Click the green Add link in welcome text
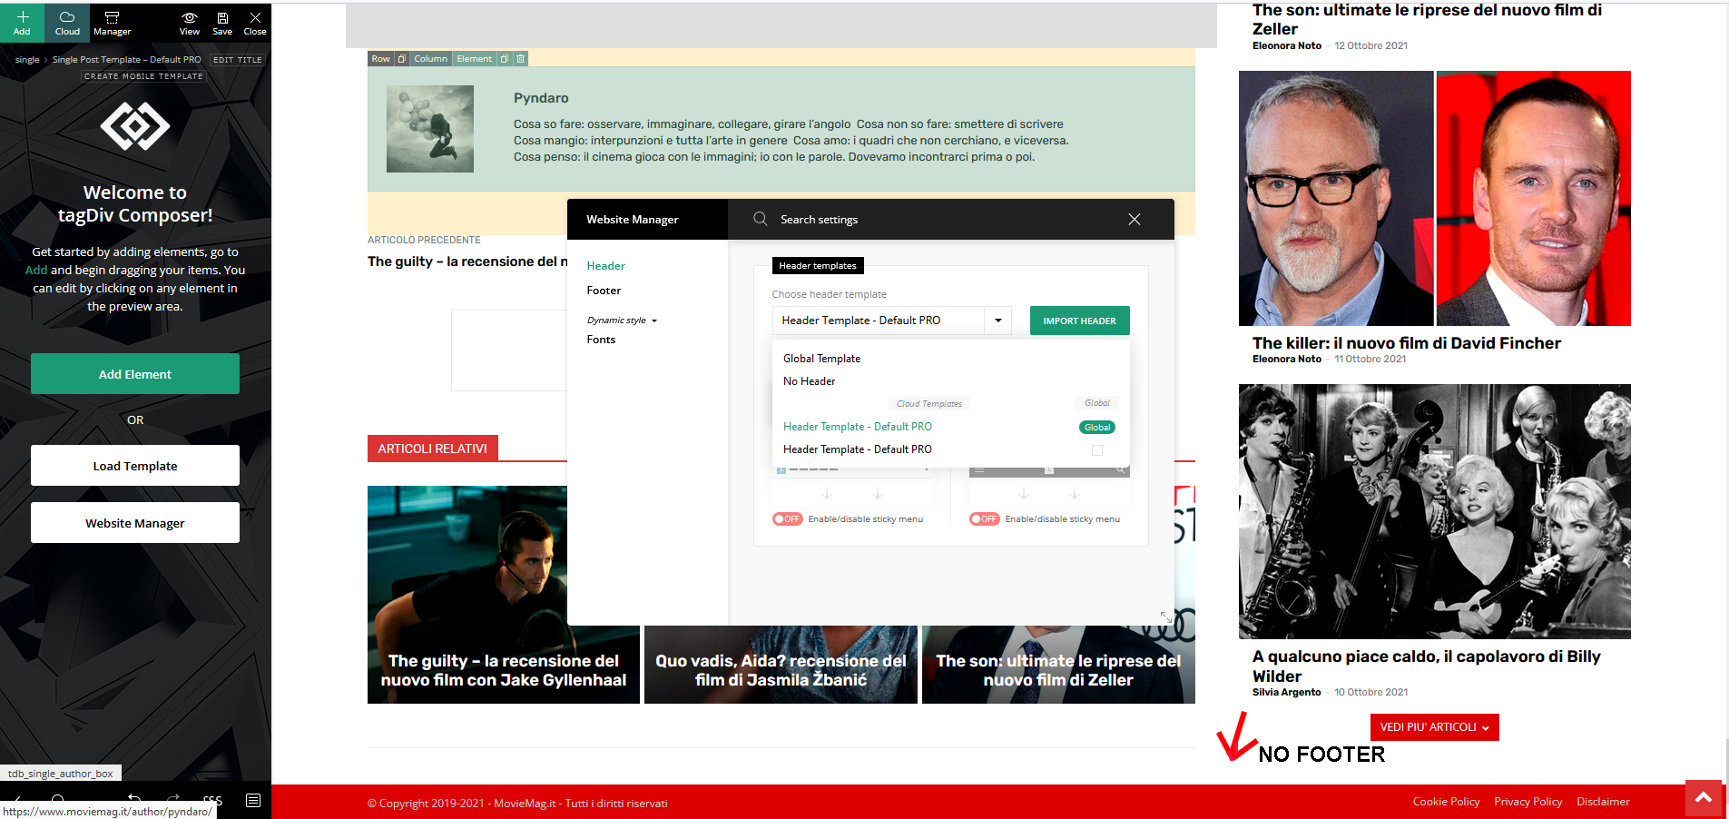The image size is (1729, 819). (36, 270)
